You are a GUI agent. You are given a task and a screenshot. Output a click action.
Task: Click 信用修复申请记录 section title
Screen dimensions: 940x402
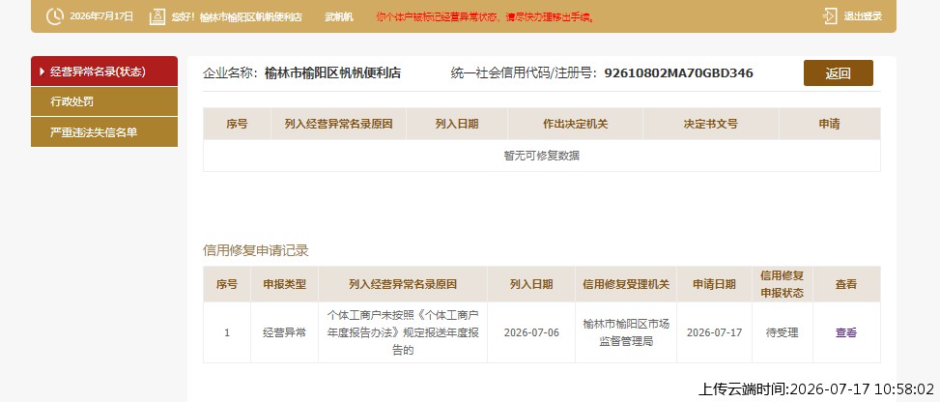(255, 251)
